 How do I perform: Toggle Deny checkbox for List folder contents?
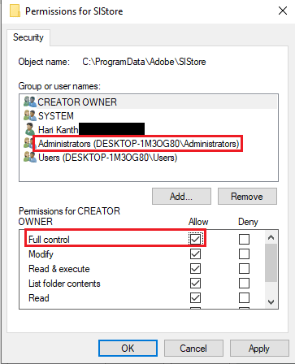[x=244, y=284]
